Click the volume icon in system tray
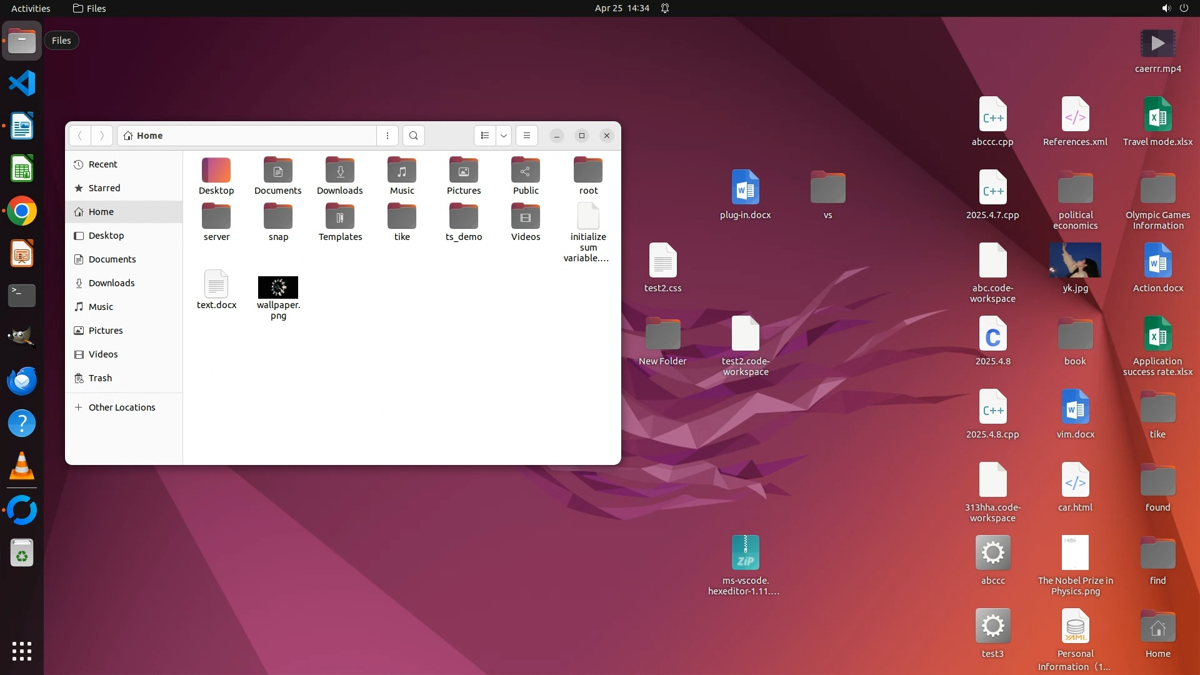The image size is (1200, 675). (x=1166, y=8)
